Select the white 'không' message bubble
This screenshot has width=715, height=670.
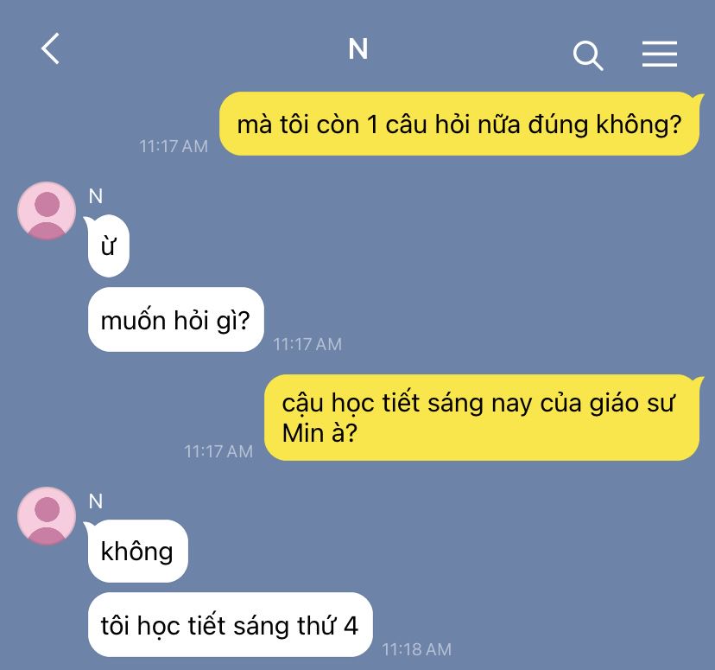pos(137,551)
